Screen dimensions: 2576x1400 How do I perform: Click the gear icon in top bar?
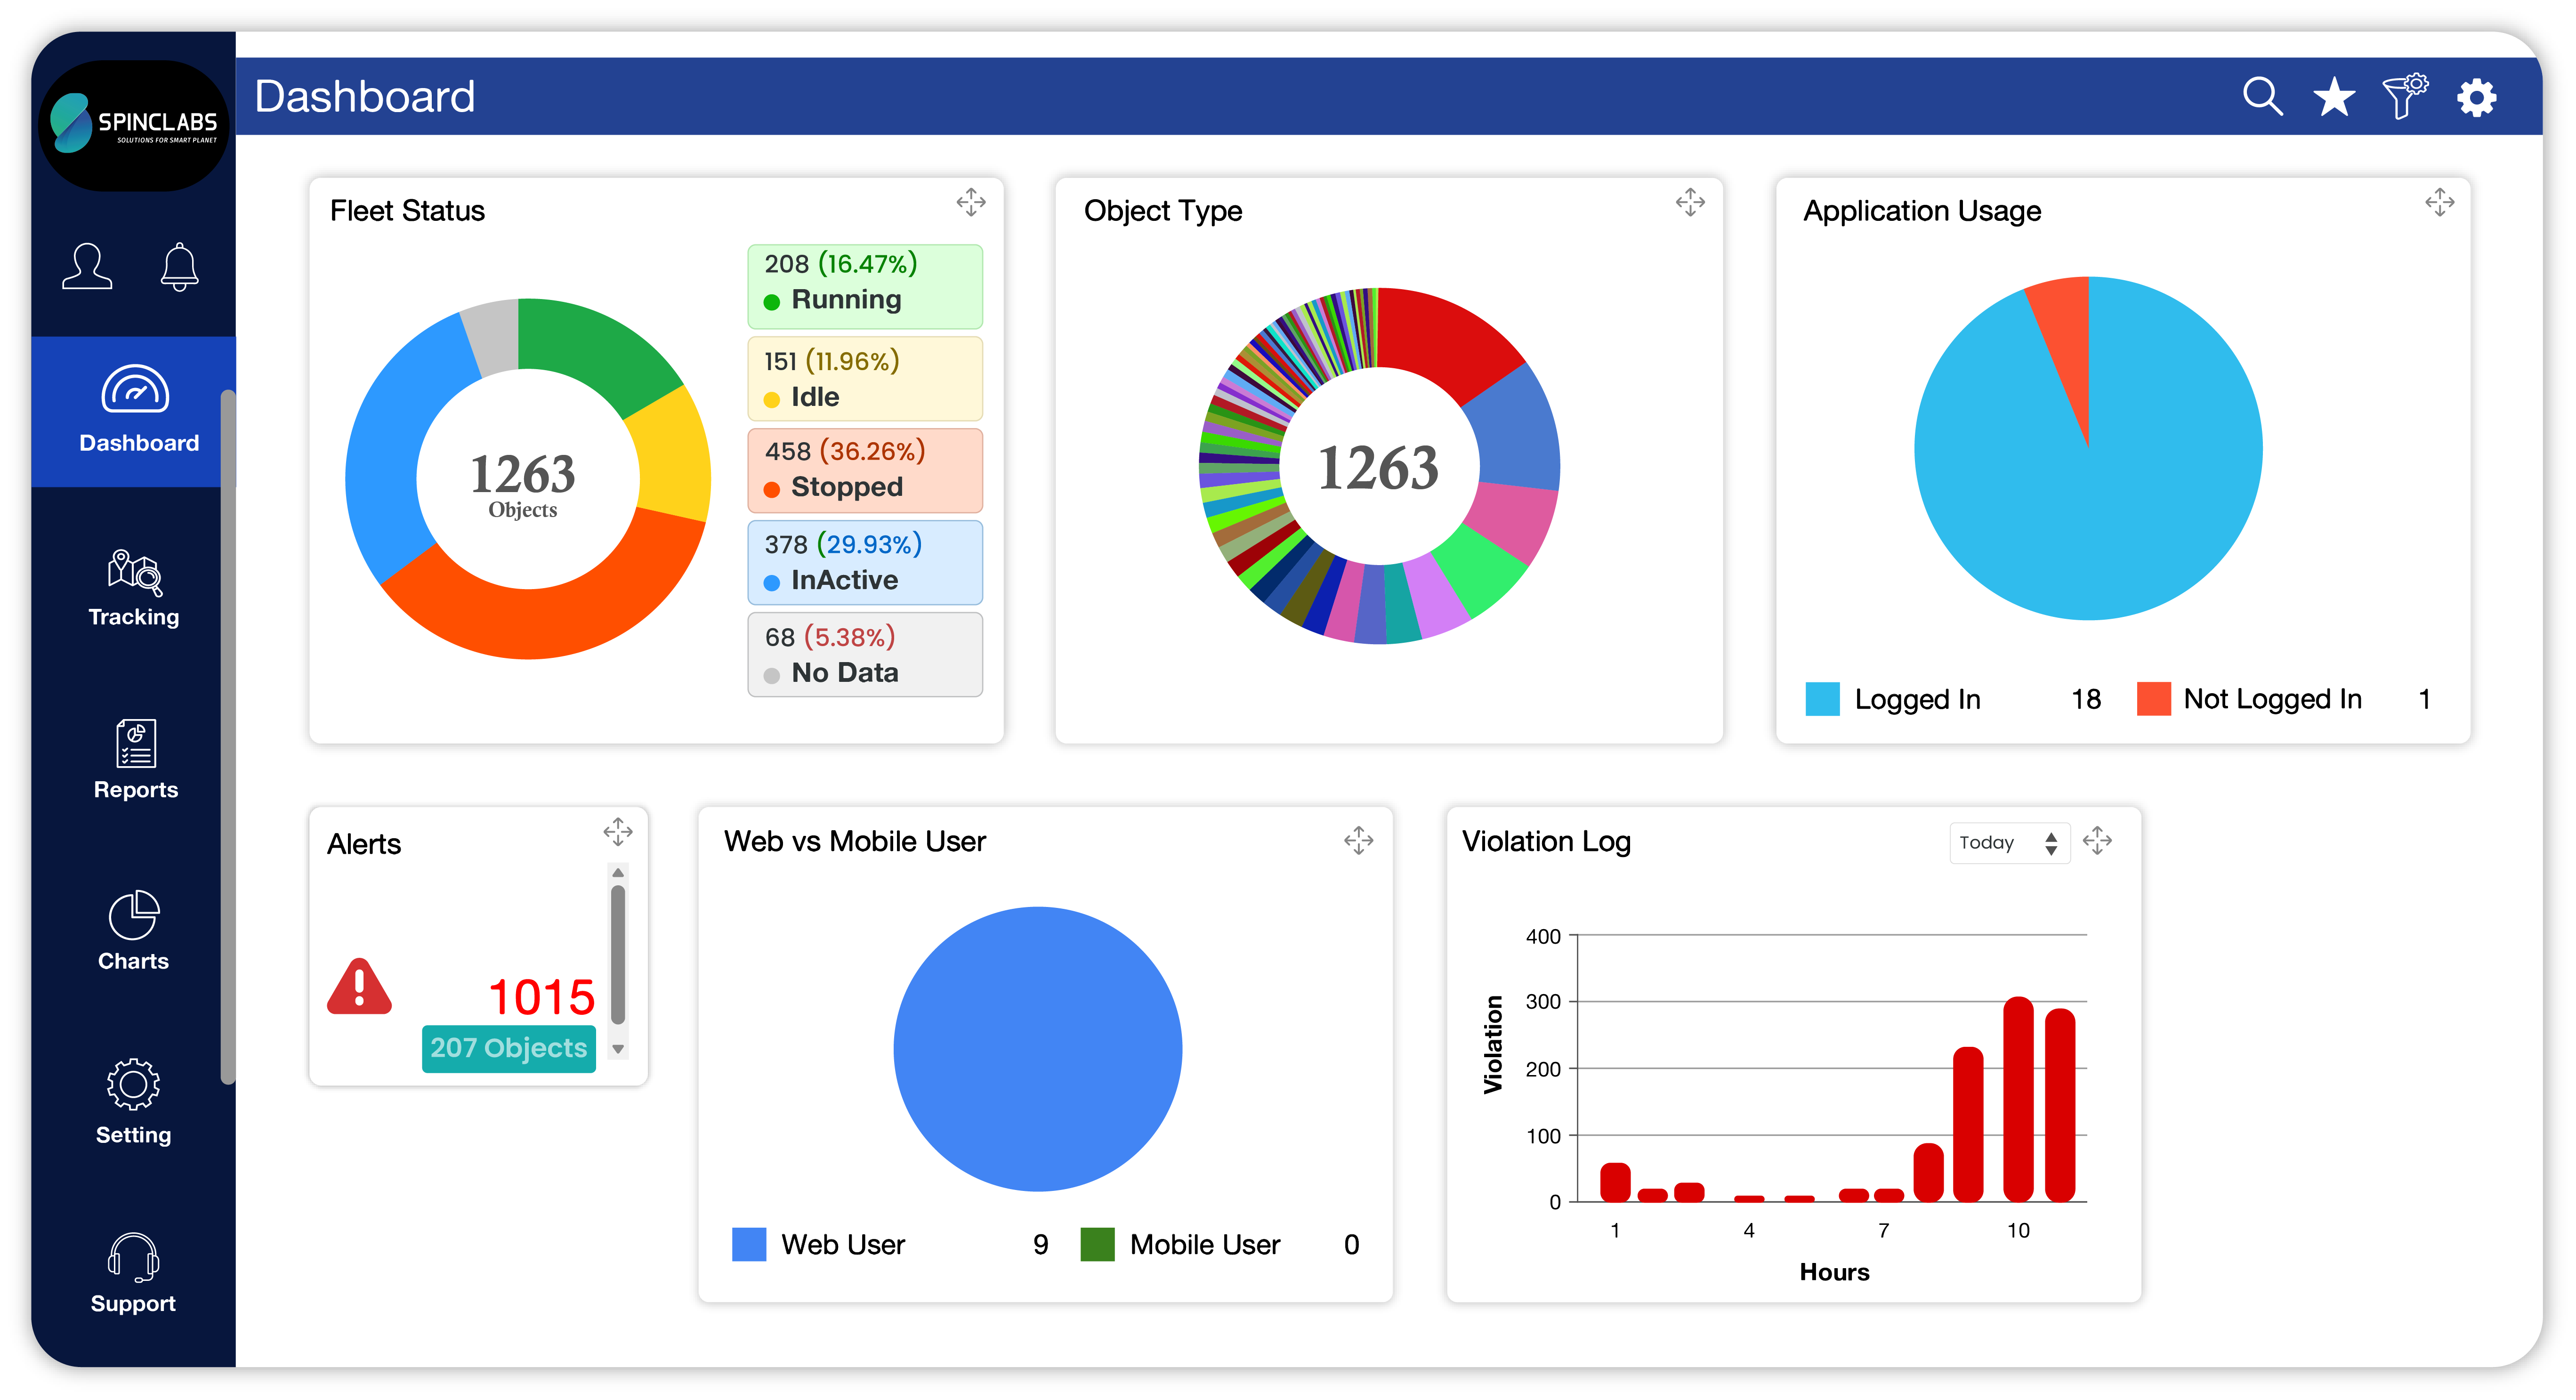[x=2476, y=98]
